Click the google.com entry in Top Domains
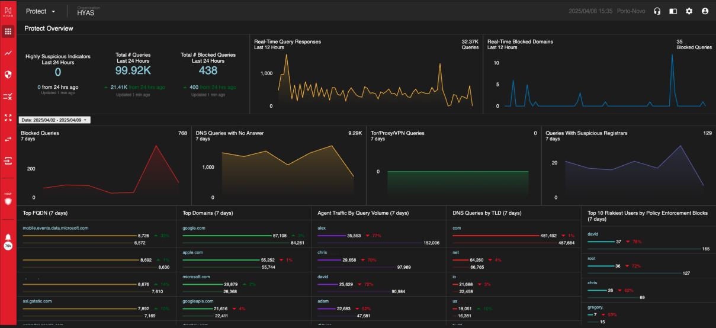Viewport: 716px width, 328px height. (193, 228)
